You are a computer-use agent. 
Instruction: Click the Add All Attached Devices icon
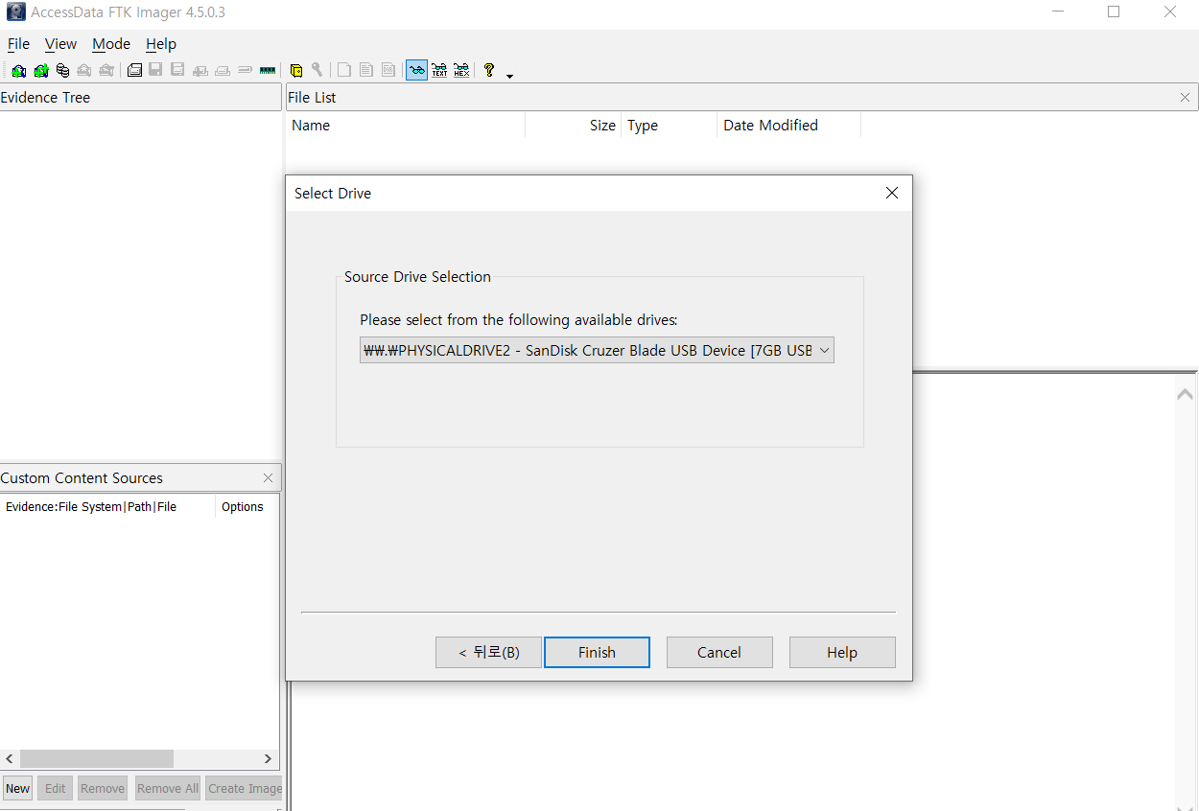(41, 70)
